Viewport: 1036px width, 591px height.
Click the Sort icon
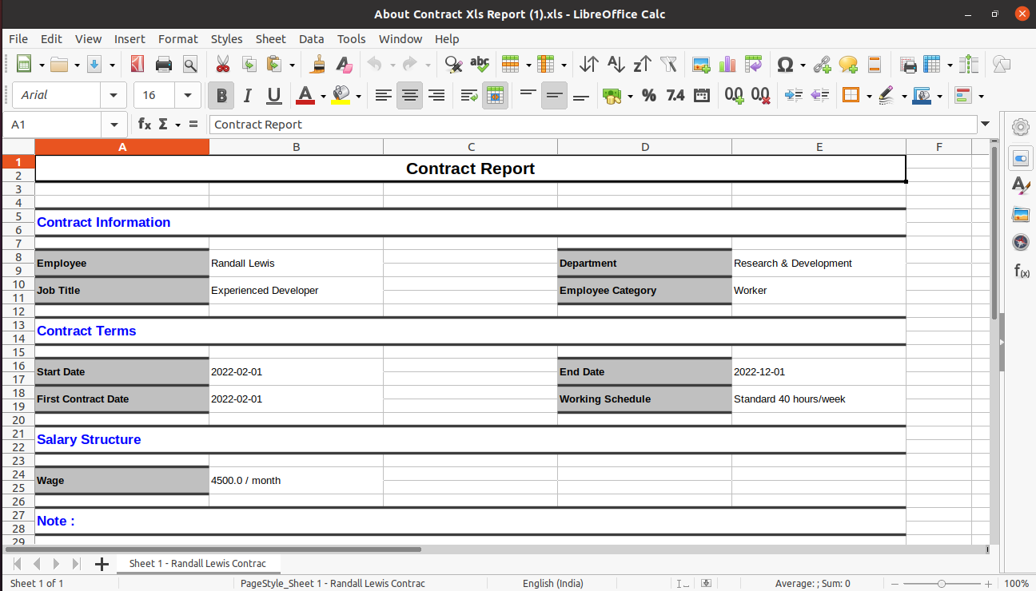point(589,64)
